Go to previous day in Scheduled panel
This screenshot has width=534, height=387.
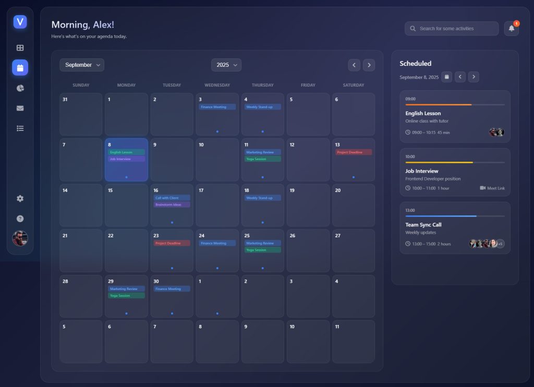[460, 77]
